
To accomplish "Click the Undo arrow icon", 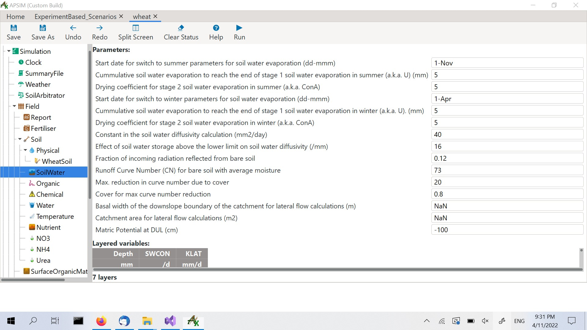I will (73, 28).
